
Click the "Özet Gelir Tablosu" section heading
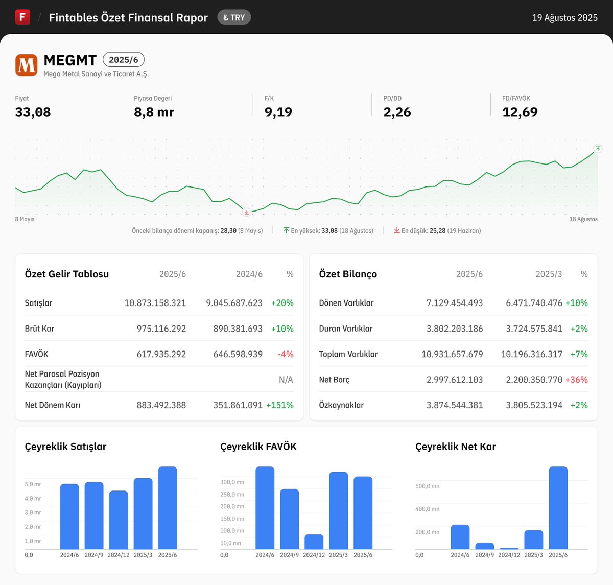66,274
